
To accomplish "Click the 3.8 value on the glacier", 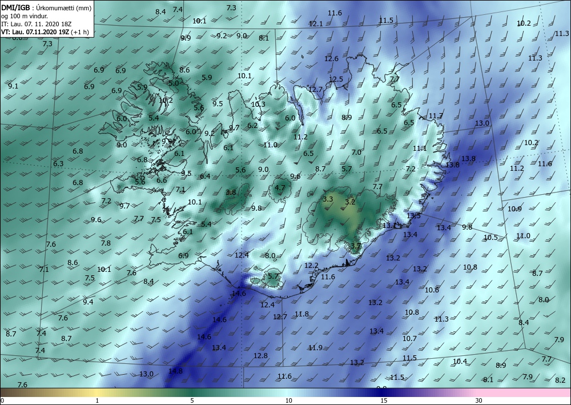I will (231, 193).
